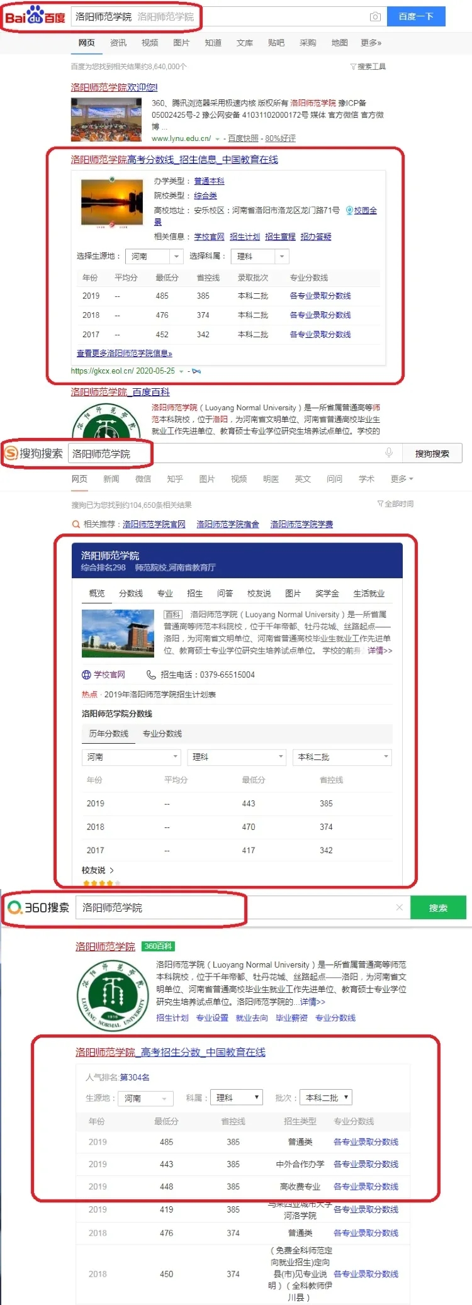Open Baidu 搜索工具 filter
The width and height of the screenshot is (472, 1305).
(x=368, y=66)
